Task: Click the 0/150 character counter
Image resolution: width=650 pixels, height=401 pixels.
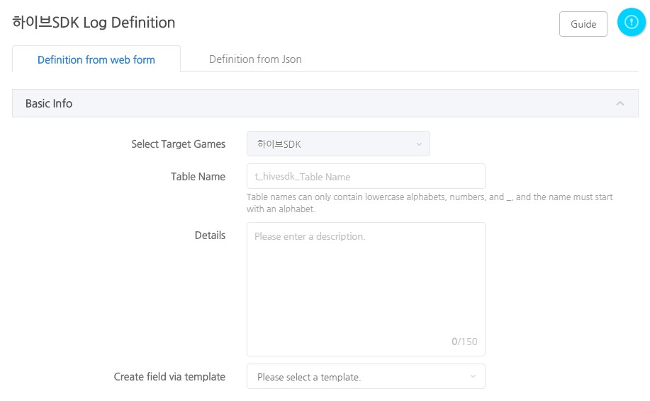Action: coord(464,342)
